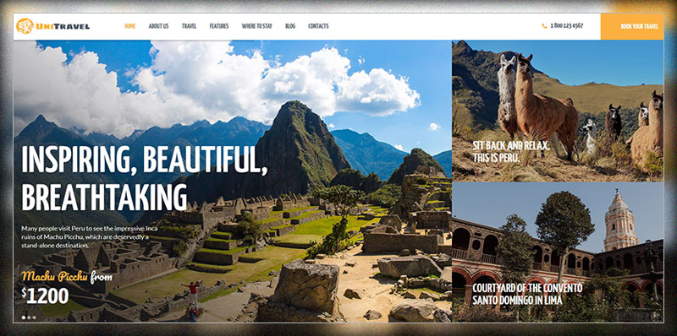Open the Travel menu item

click(x=189, y=26)
